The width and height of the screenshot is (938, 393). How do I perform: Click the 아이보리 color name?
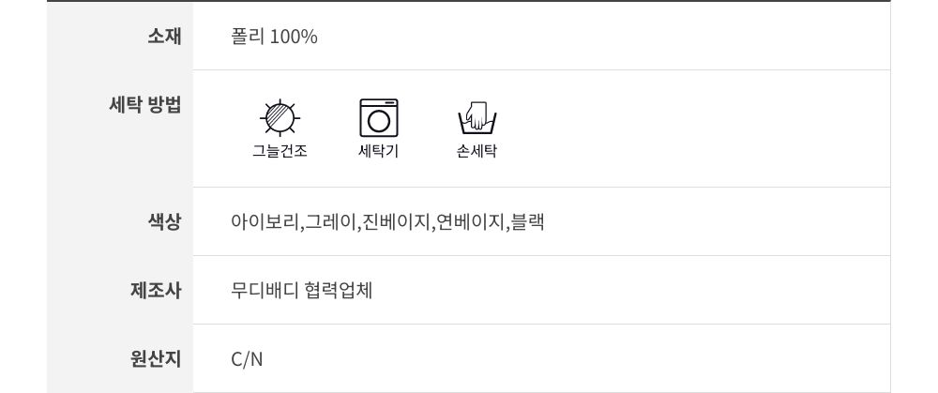265,222
